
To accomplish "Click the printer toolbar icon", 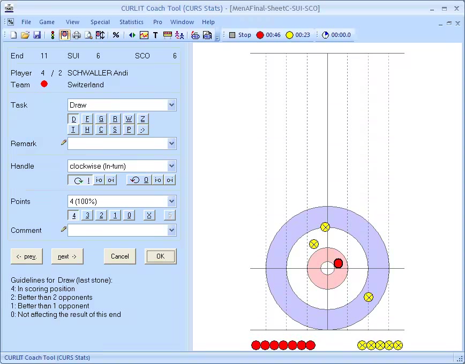I will (77, 35).
